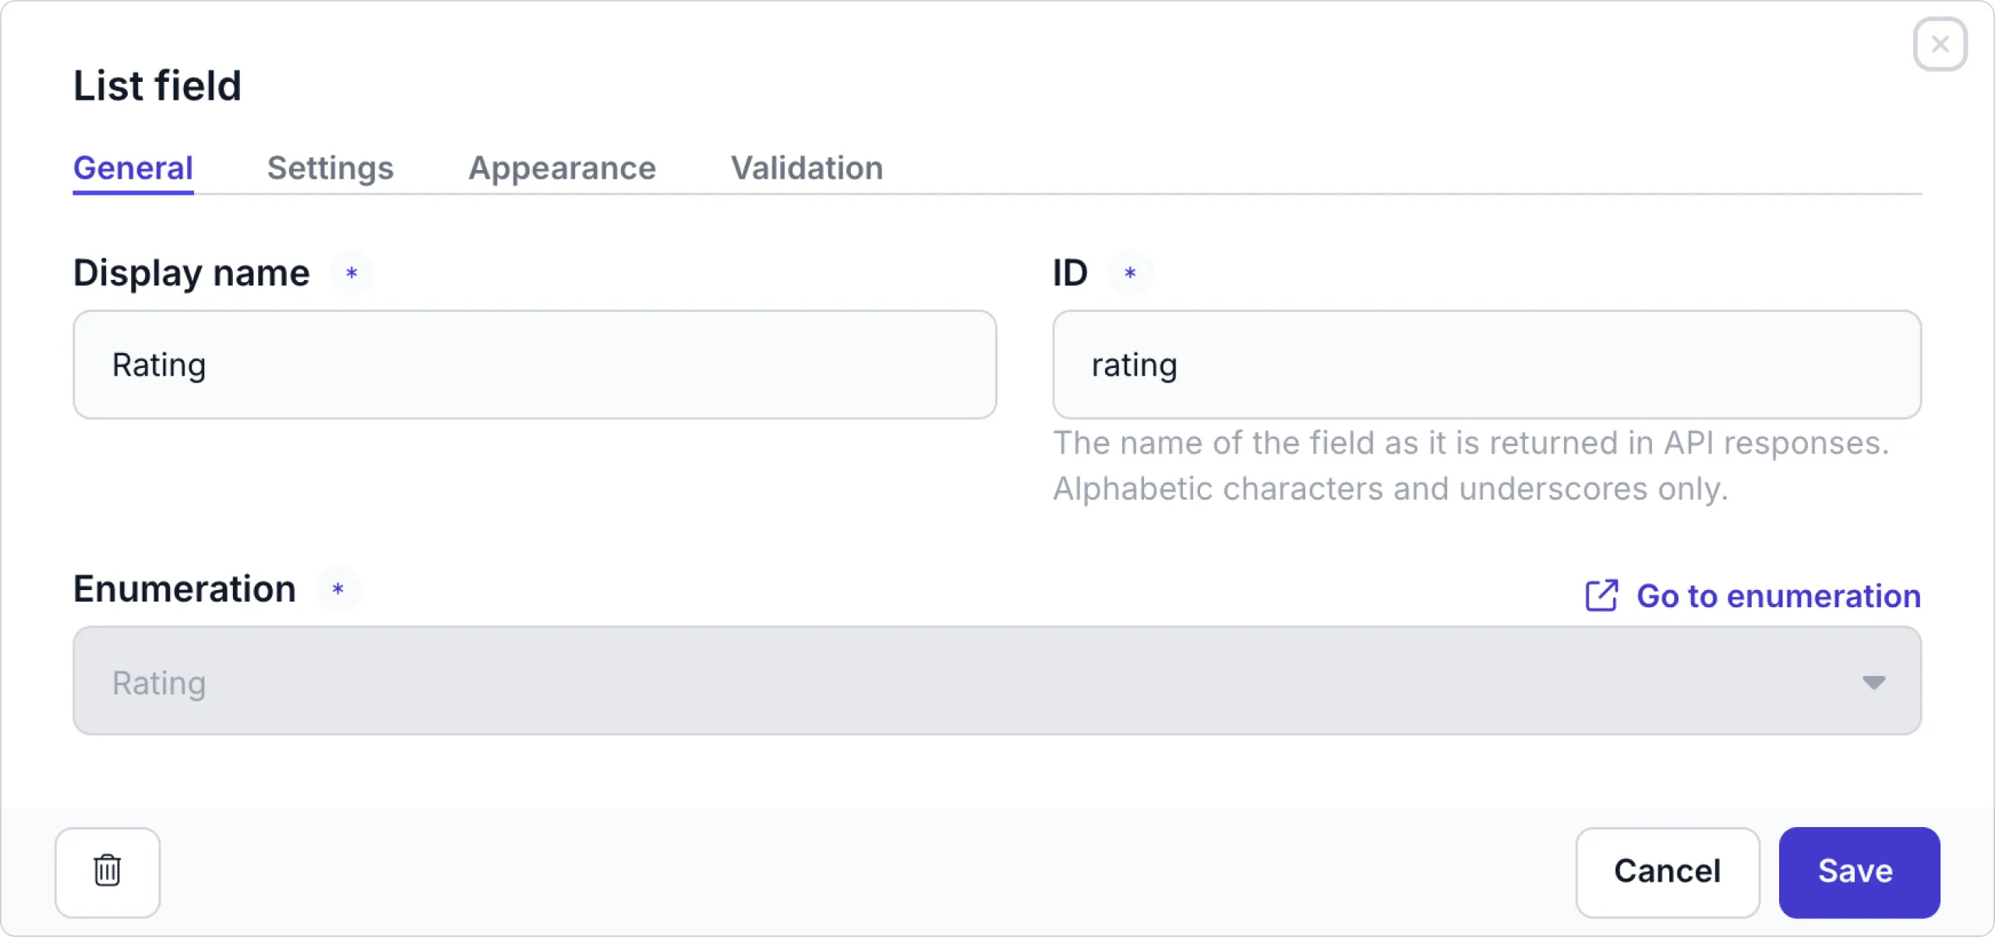
Task: Click the asterisk next to Display name
Action: [x=351, y=273]
